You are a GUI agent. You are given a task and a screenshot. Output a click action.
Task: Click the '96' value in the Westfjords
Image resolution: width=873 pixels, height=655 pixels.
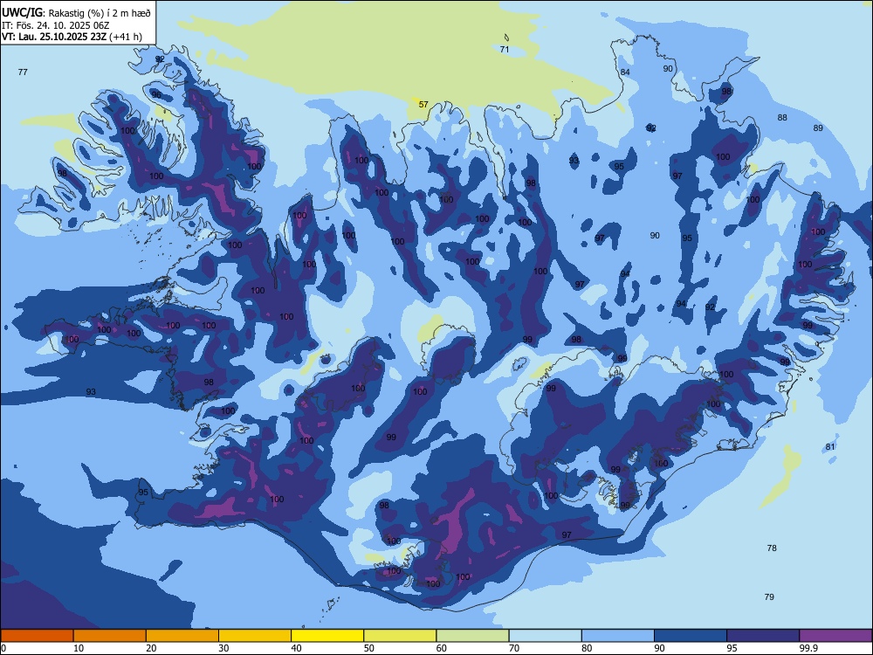tap(156, 94)
